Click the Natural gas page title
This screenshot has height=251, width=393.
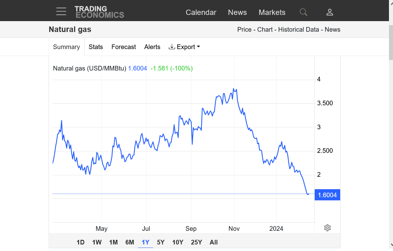pos(70,30)
